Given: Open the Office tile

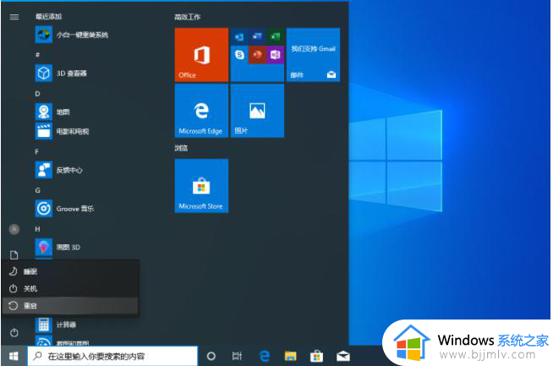Looking at the screenshot, I should tap(201, 55).
